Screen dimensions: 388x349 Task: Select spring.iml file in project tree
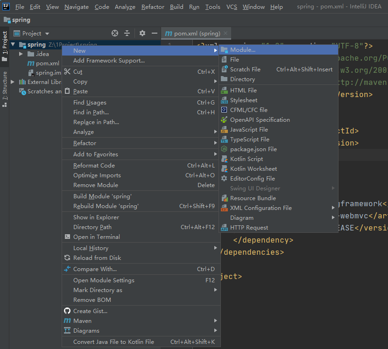pyautogui.click(x=44, y=73)
